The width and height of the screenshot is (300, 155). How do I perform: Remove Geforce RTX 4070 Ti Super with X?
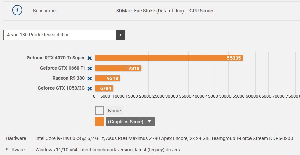coord(89,58)
